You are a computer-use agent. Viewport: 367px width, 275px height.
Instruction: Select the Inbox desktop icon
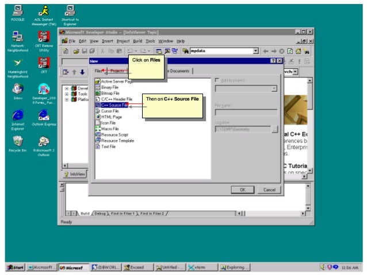click(18, 92)
